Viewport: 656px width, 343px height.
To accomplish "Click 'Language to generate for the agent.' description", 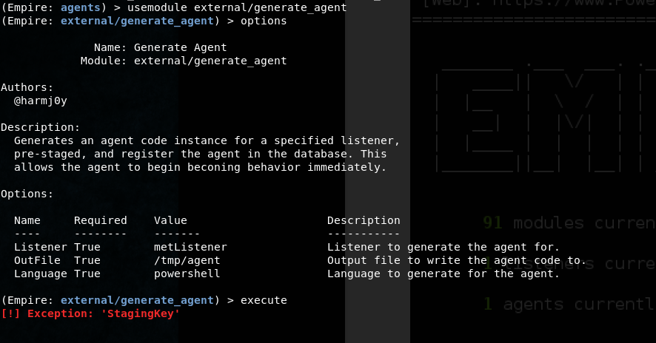I will point(444,274).
